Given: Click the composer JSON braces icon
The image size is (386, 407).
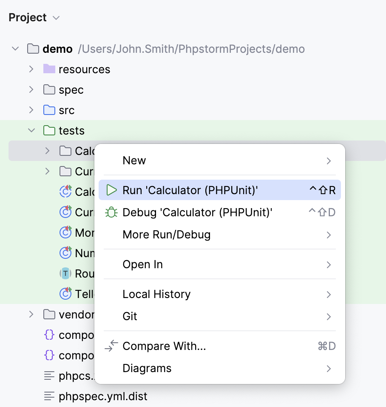Looking at the screenshot, I should pyautogui.click(x=49, y=335).
